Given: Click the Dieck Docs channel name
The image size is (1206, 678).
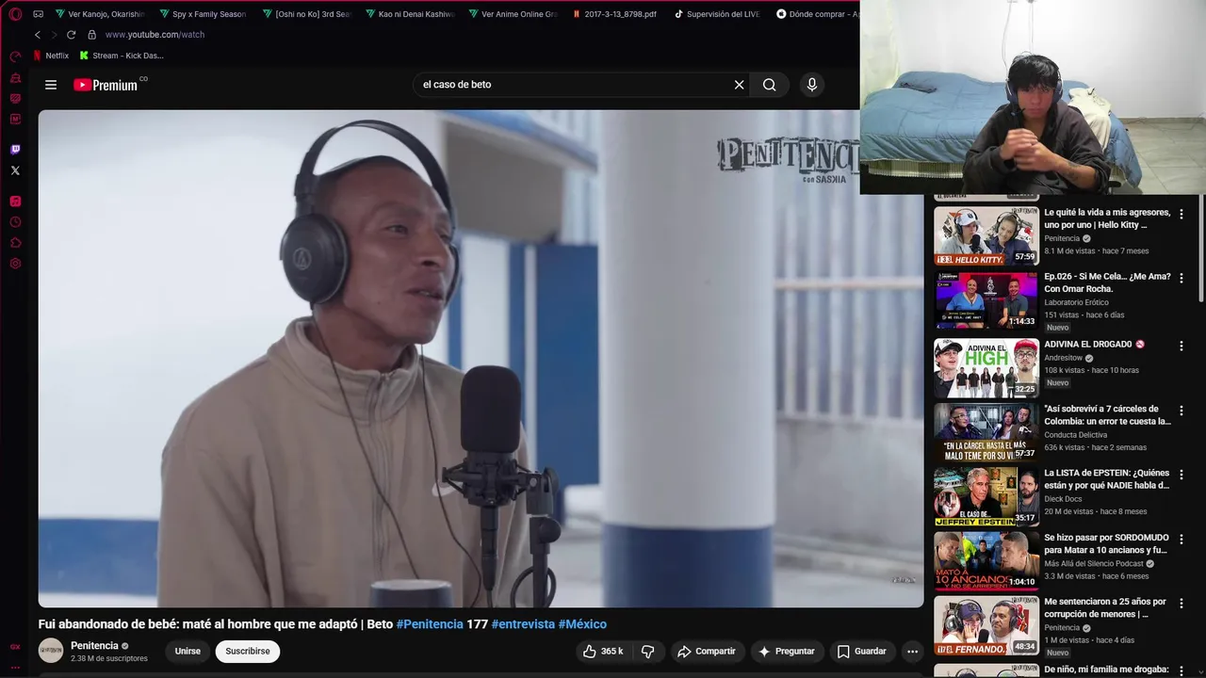Looking at the screenshot, I should (1063, 499).
